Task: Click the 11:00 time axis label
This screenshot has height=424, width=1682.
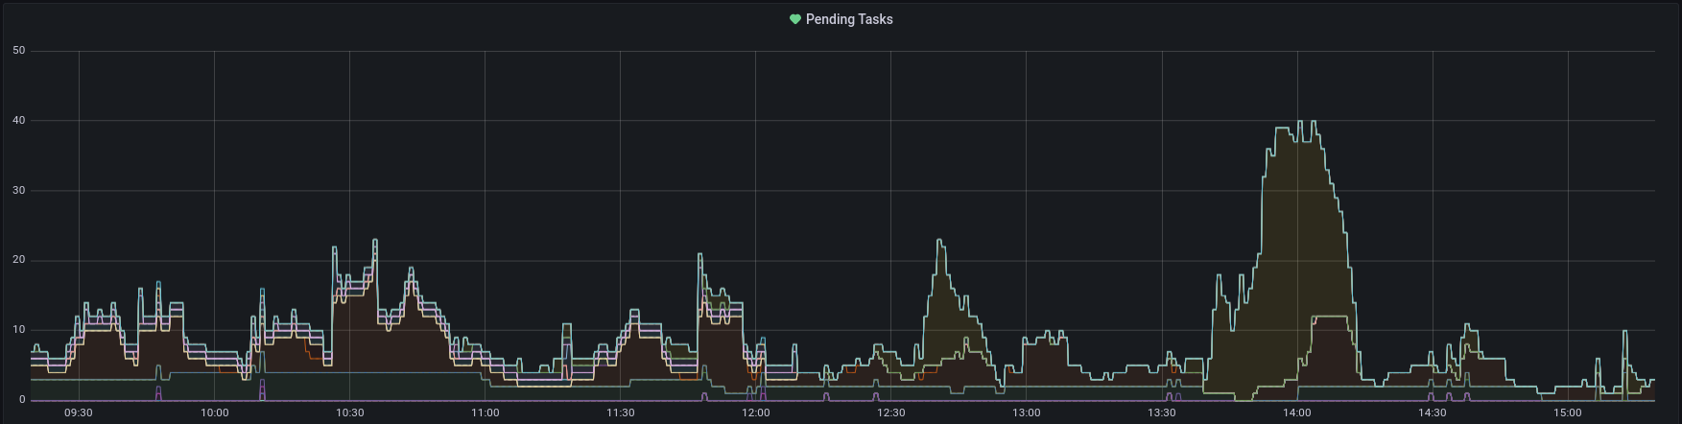Action: click(485, 412)
